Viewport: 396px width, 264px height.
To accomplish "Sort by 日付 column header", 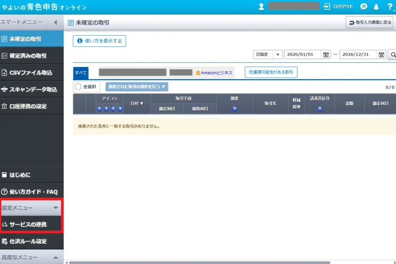I will click(137, 104).
